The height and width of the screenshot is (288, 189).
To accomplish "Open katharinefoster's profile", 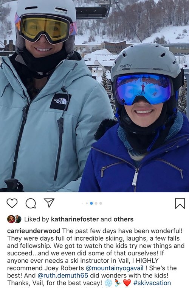I will coord(75,219).
